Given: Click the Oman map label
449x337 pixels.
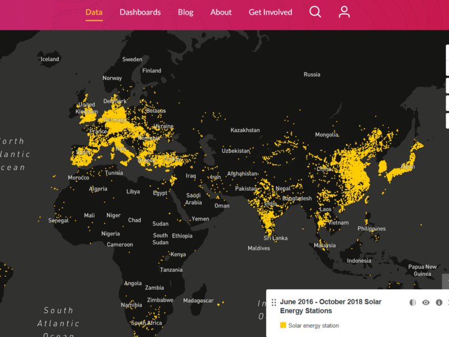Looking at the screenshot, I should click(x=222, y=206).
